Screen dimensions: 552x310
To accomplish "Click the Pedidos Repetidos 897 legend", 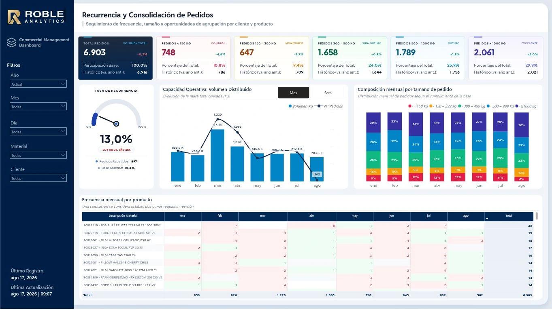I will [116, 161].
